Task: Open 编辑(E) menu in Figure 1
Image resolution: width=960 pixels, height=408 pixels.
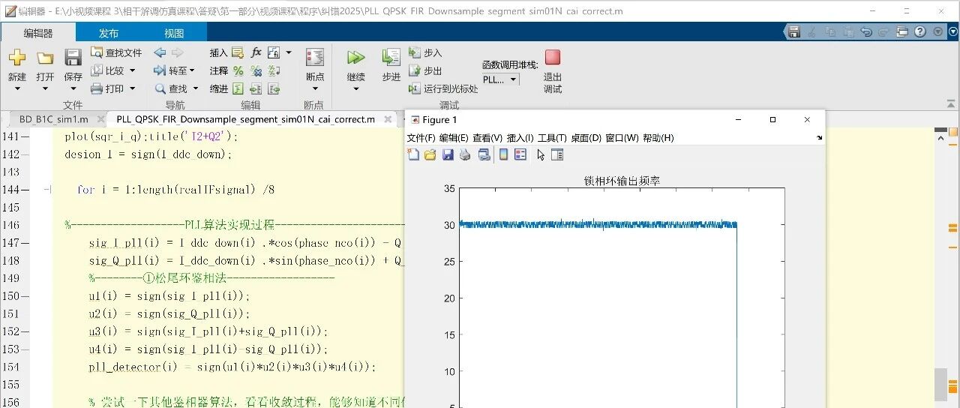Action: pyautogui.click(x=454, y=138)
